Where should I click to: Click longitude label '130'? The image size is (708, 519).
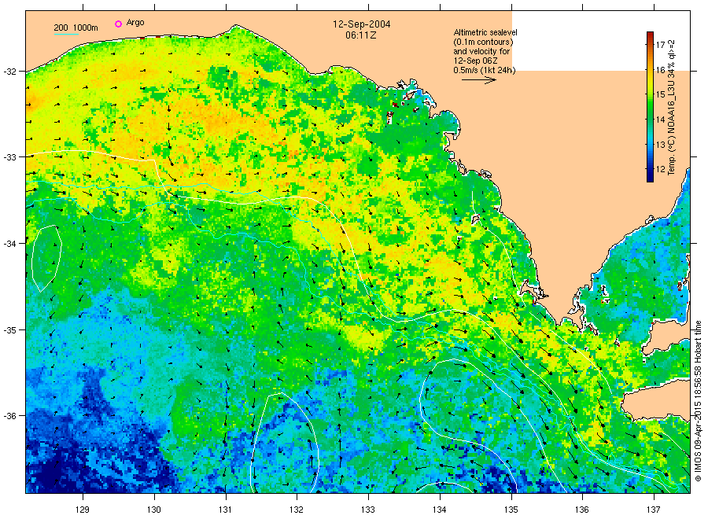click(x=154, y=510)
